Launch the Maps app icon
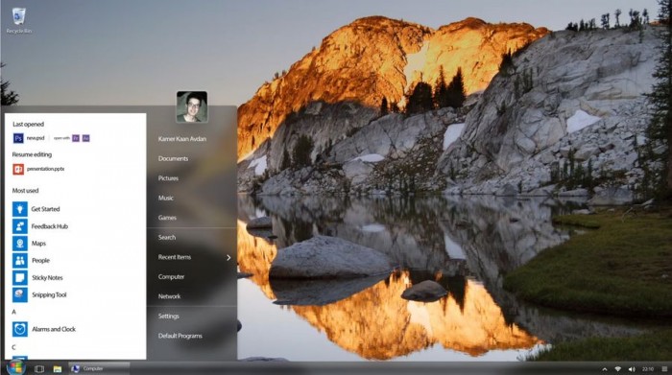Image resolution: width=672 pixels, height=375 pixels. click(x=20, y=244)
